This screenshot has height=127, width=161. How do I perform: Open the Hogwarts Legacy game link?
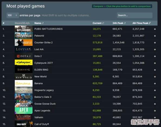[44, 90]
